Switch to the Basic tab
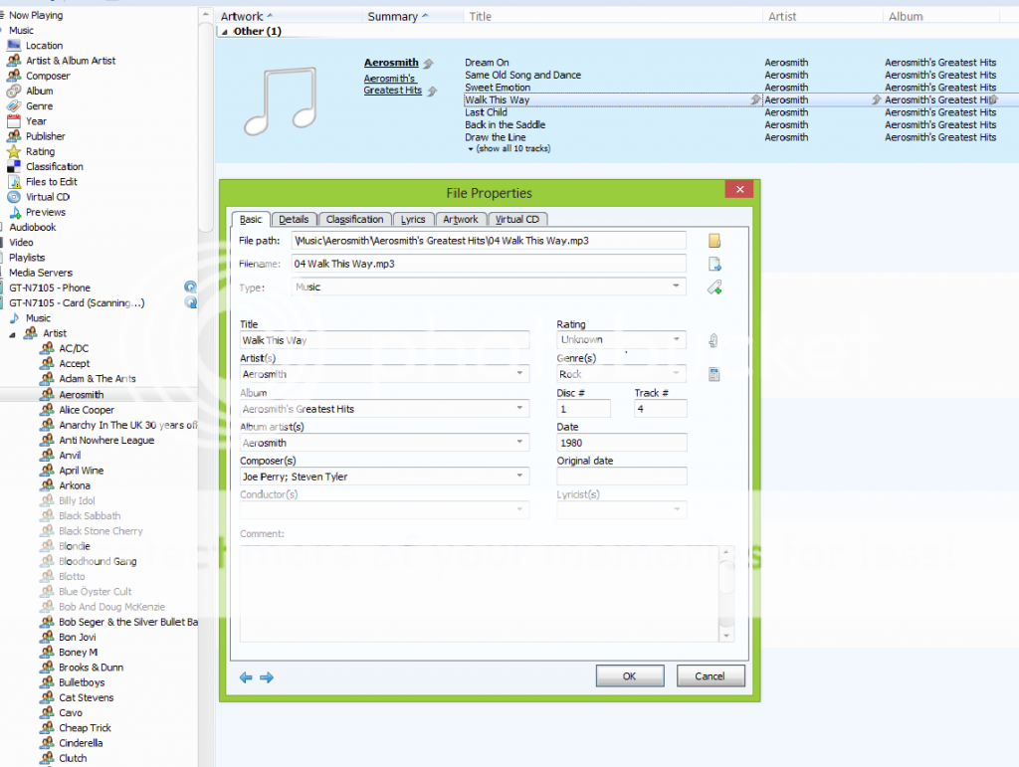 [251, 220]
